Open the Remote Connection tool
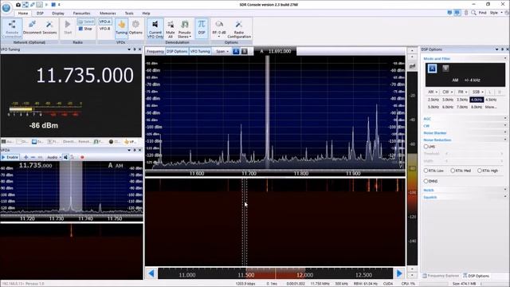Screen dimensions: 510x287 tap(12, 29)
